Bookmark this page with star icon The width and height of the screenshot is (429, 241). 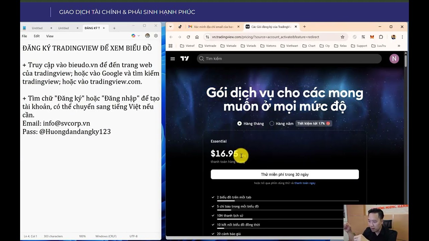coord(342,37)
